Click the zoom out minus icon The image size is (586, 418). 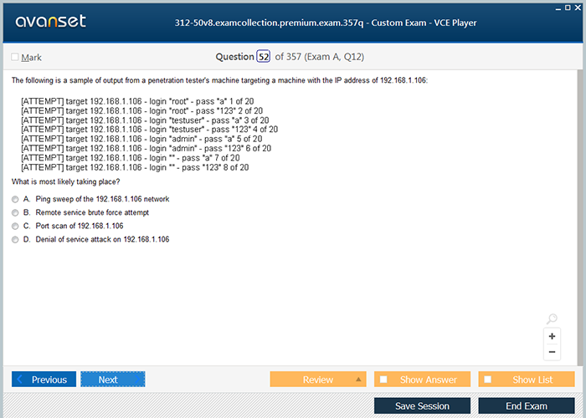pyautogui.click(x=552, y=352)
